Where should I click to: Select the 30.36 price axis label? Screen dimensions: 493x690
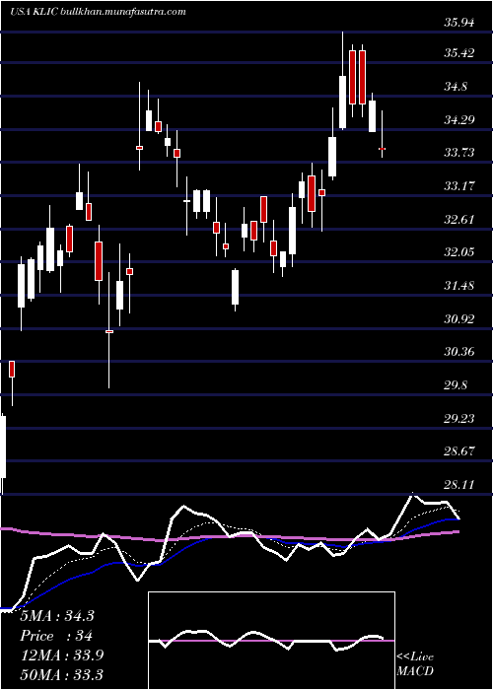(x=459, y=352)
